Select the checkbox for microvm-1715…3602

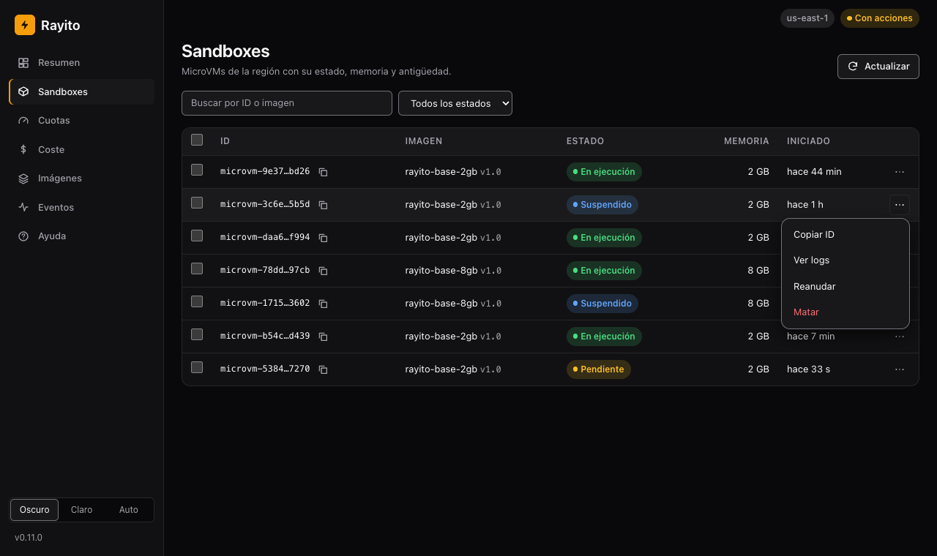pyautogui.click(x=197, y=301)
